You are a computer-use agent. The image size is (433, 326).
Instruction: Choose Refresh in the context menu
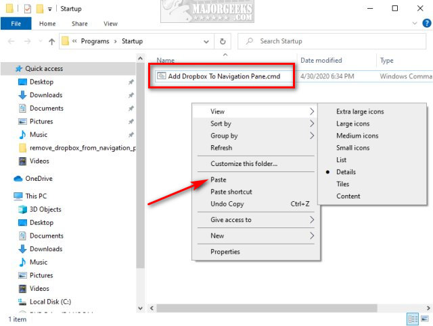click(x=256, y=148)
